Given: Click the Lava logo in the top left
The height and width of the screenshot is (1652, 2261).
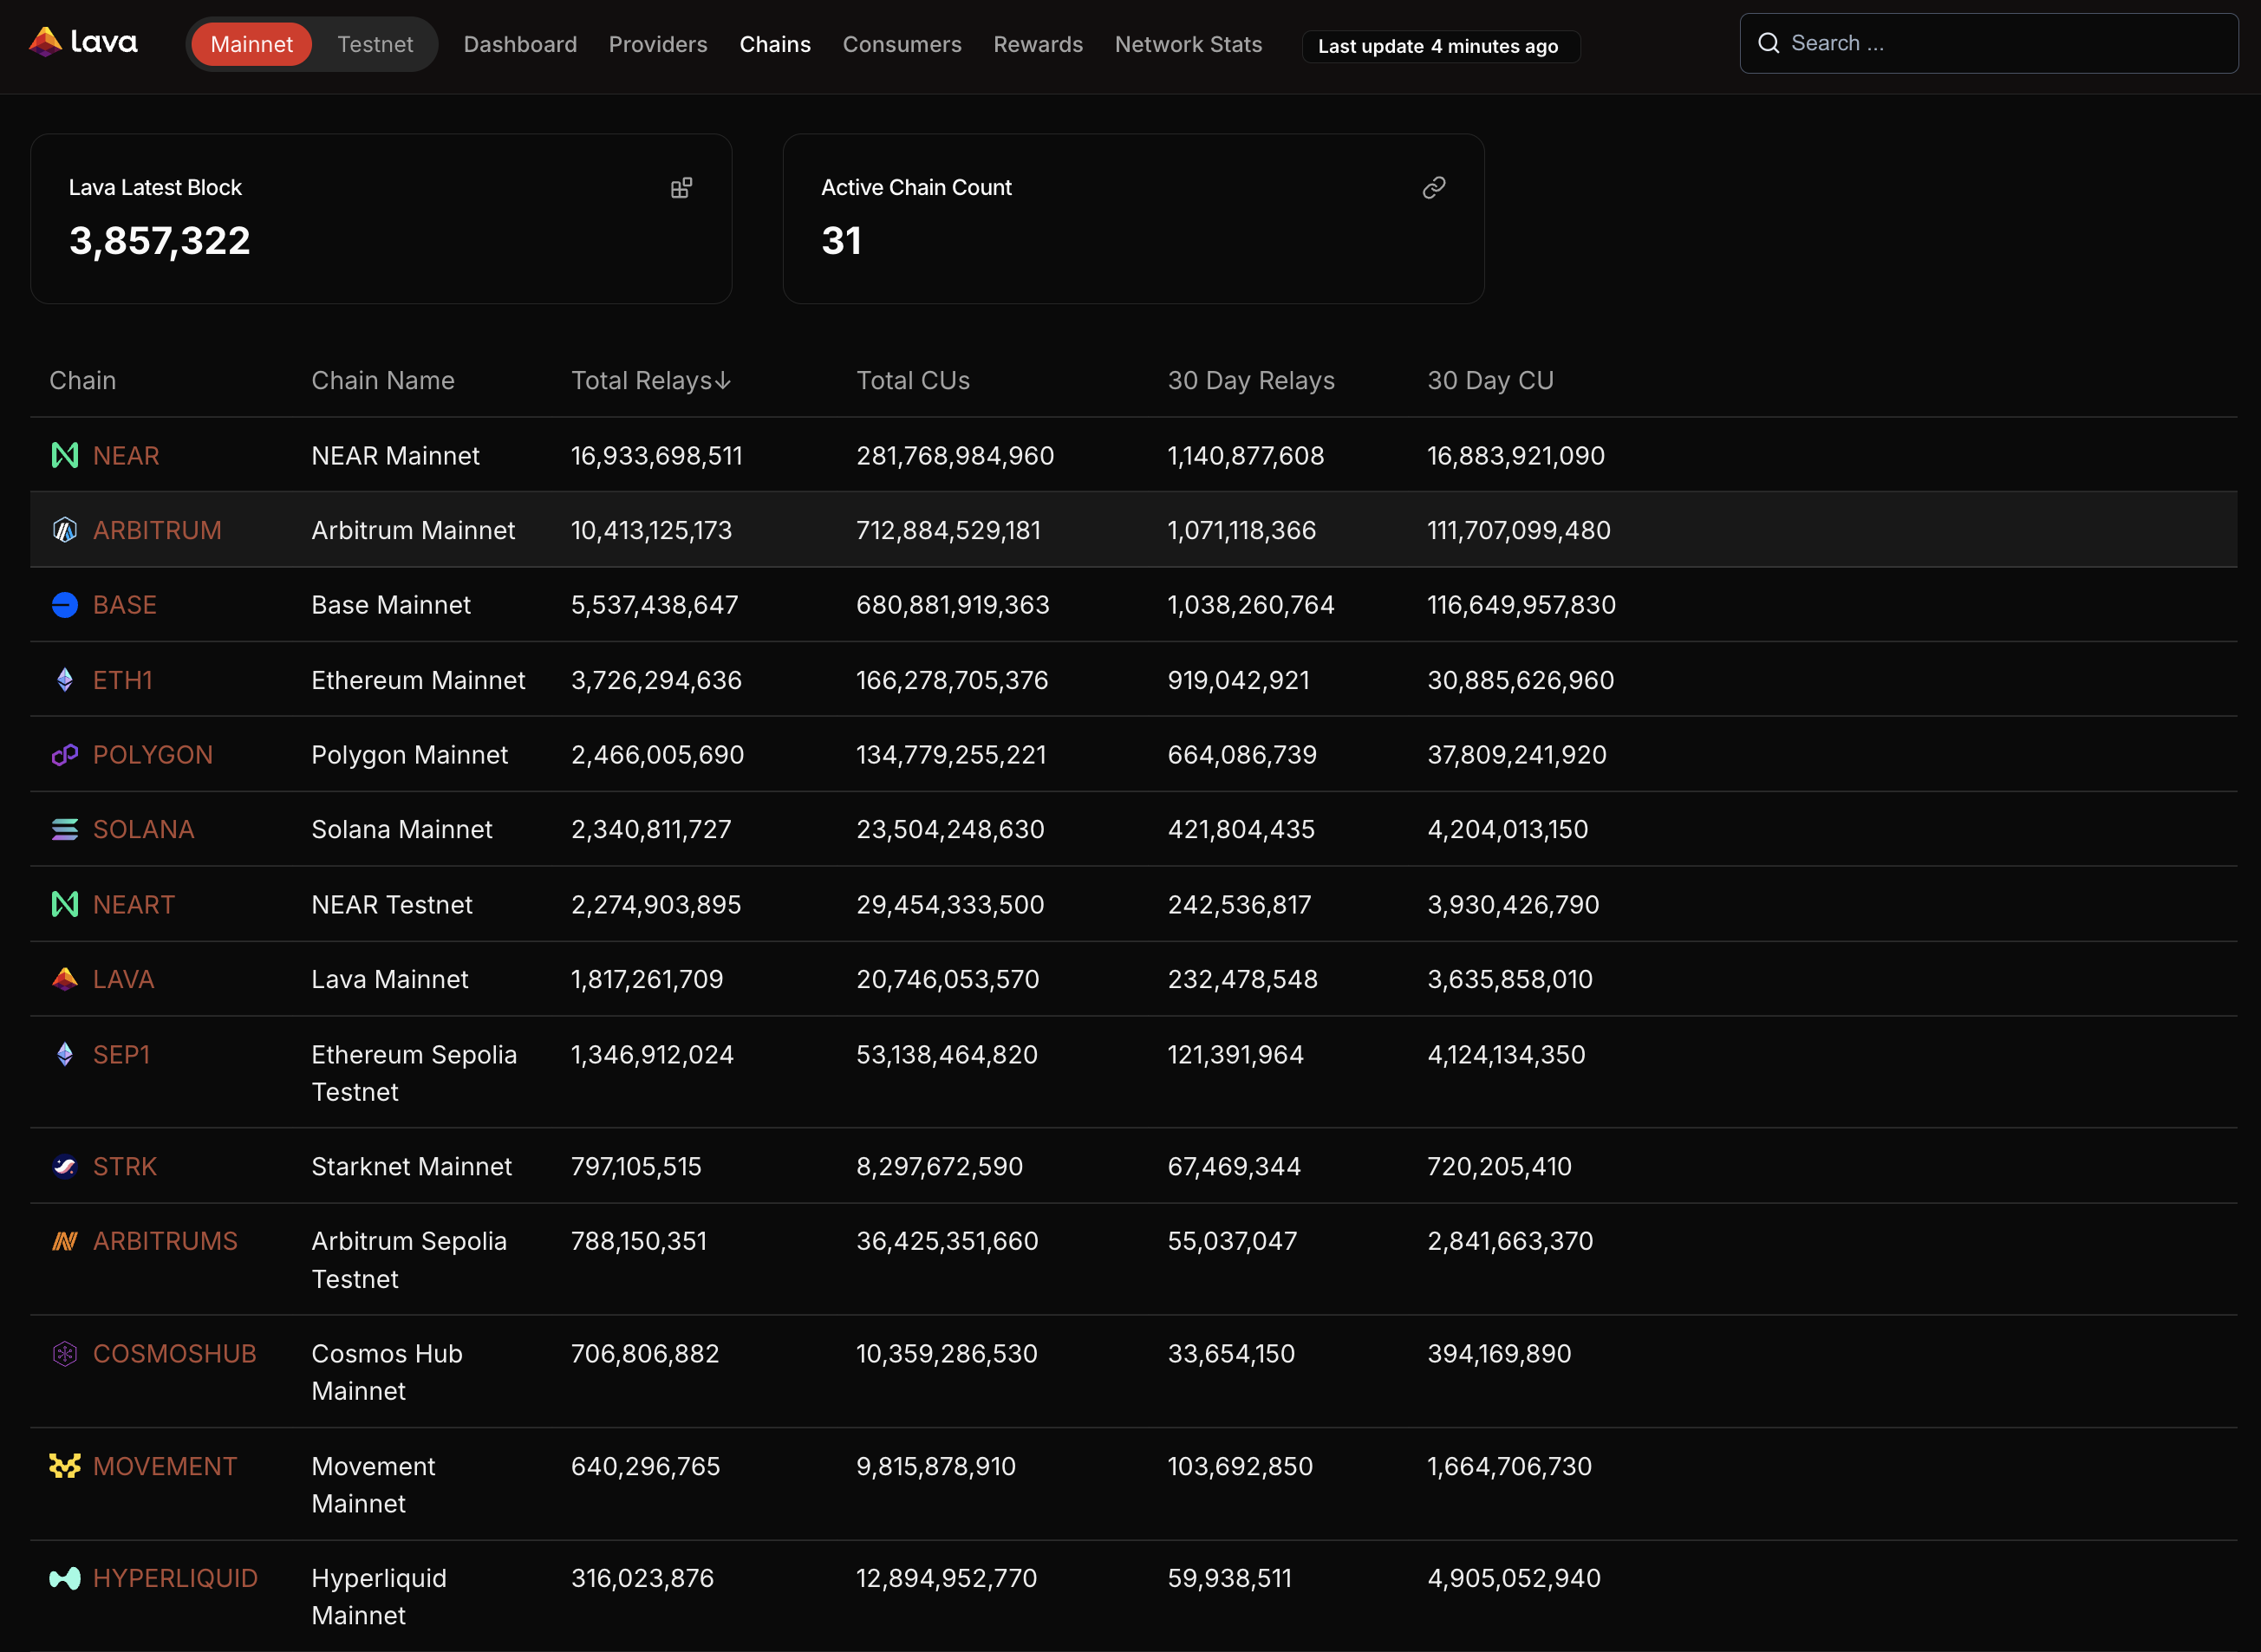Looking at the screenshot, I should [84, 42].
